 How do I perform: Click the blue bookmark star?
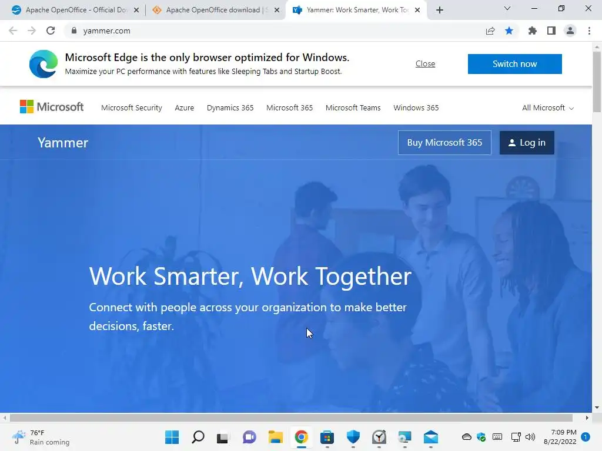509,31
